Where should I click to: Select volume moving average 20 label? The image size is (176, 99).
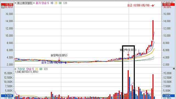37,69
